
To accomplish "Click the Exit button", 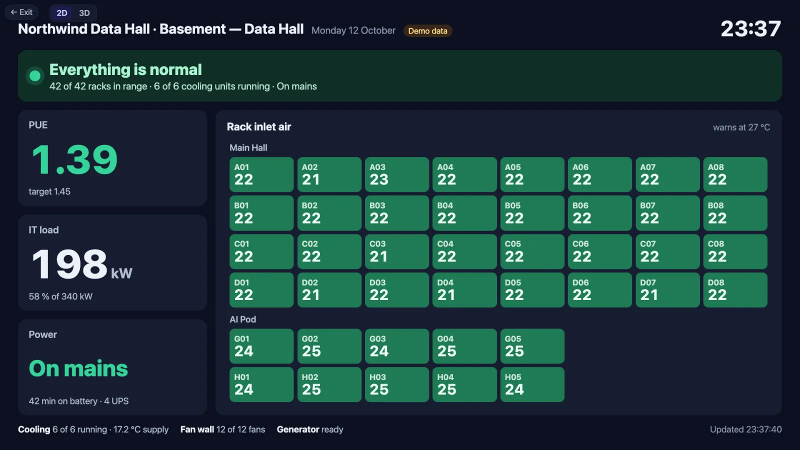I will (21, 12).
